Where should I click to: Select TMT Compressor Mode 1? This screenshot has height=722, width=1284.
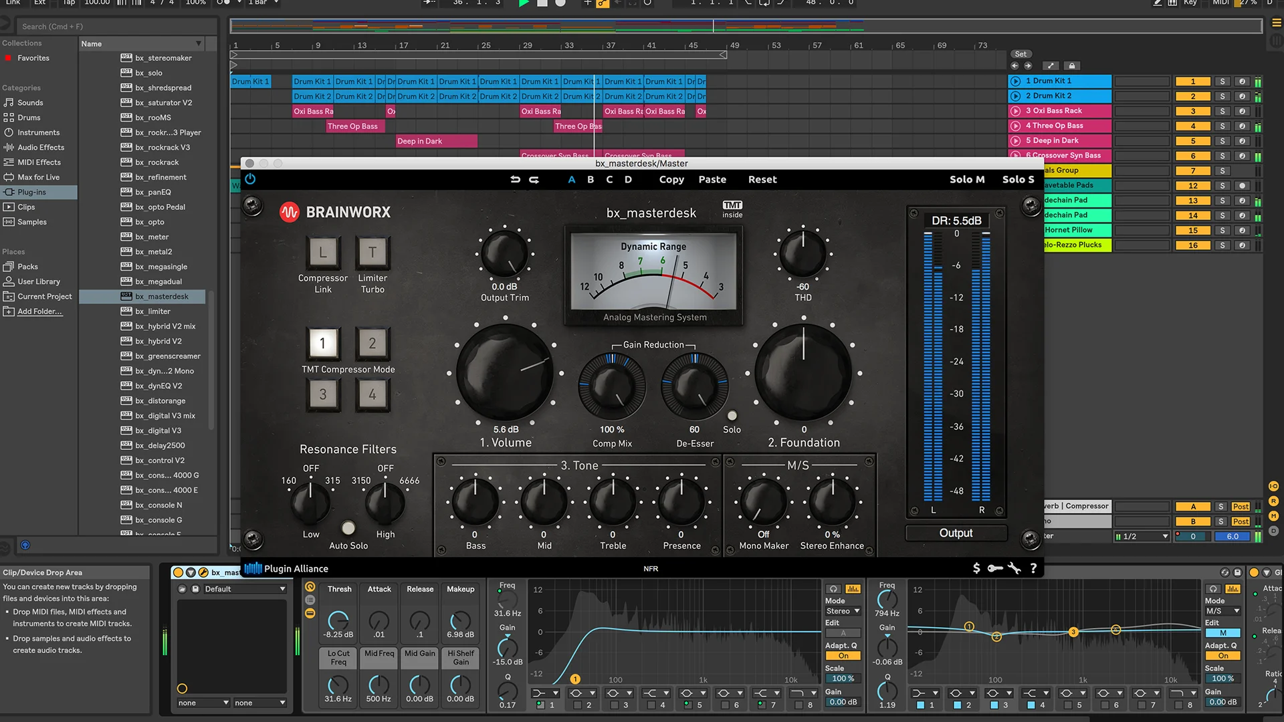click(x=322, y=344)
